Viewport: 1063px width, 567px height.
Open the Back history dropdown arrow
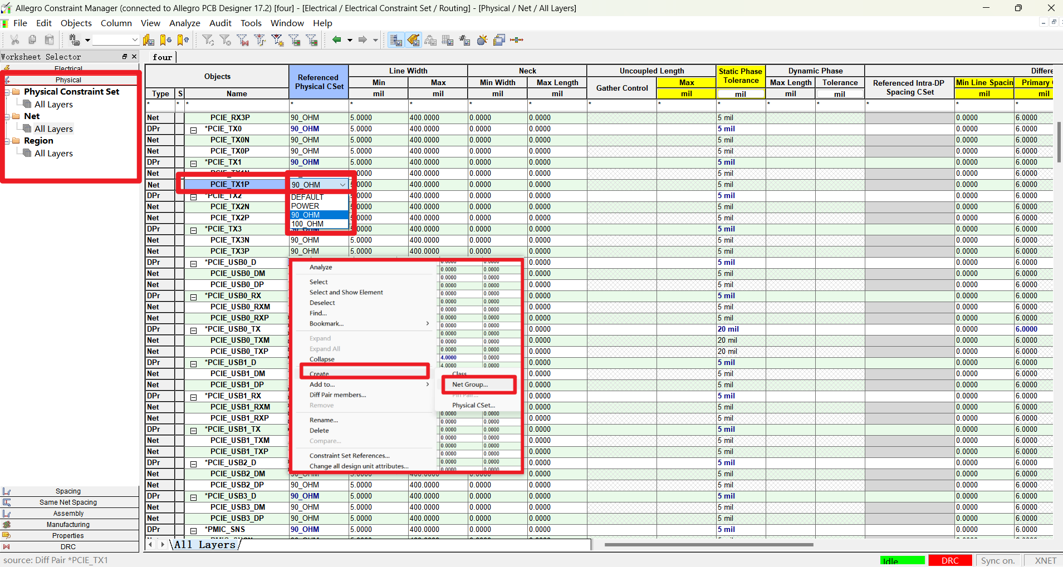(x=350, y=40)
